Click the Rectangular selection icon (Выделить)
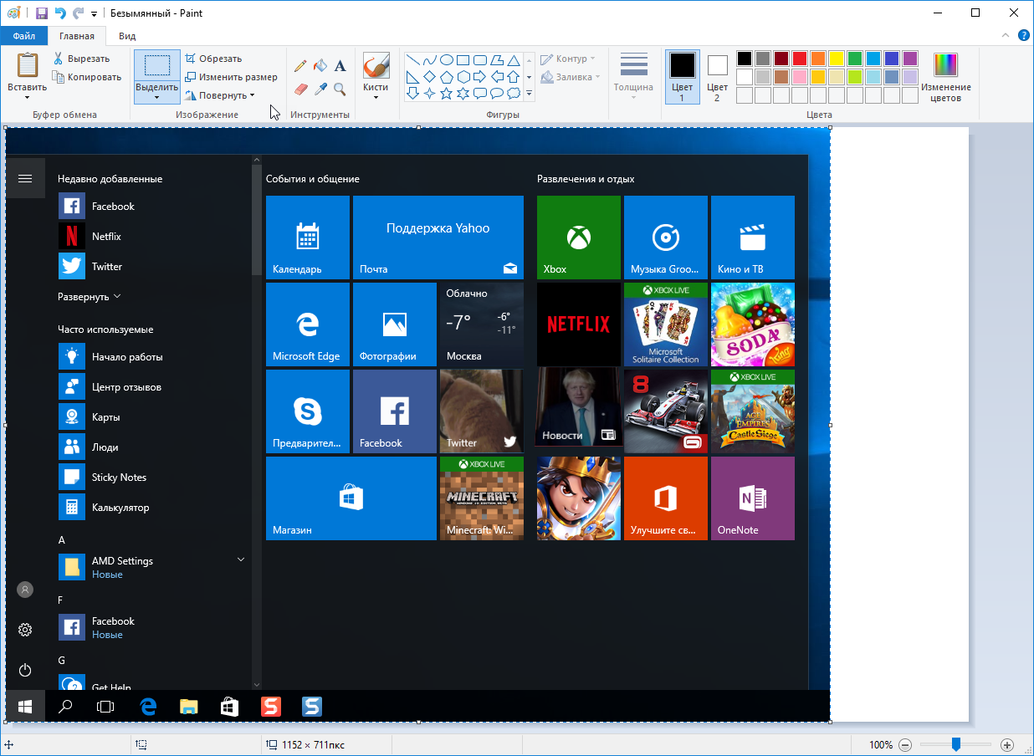 [156, 66]
